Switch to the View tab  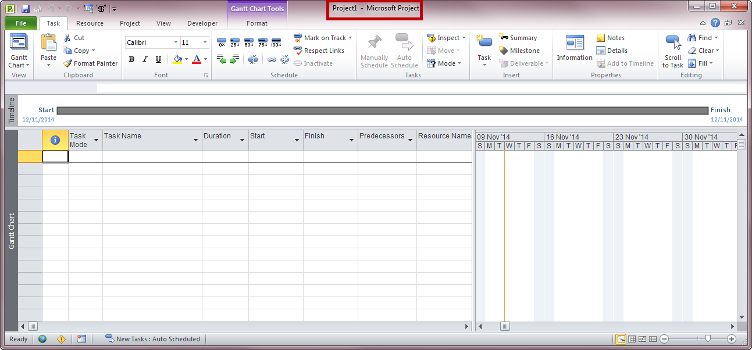(x=163, y=23)
